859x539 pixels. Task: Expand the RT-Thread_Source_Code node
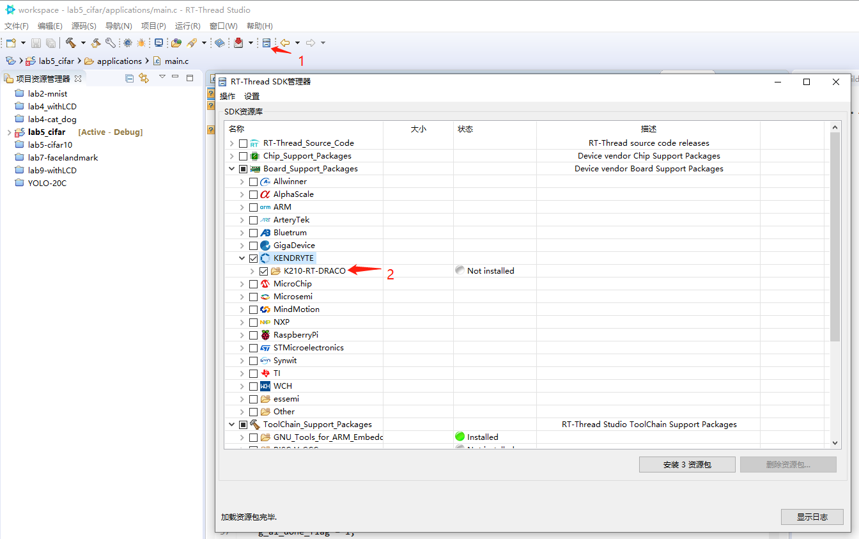coord(231,143)
